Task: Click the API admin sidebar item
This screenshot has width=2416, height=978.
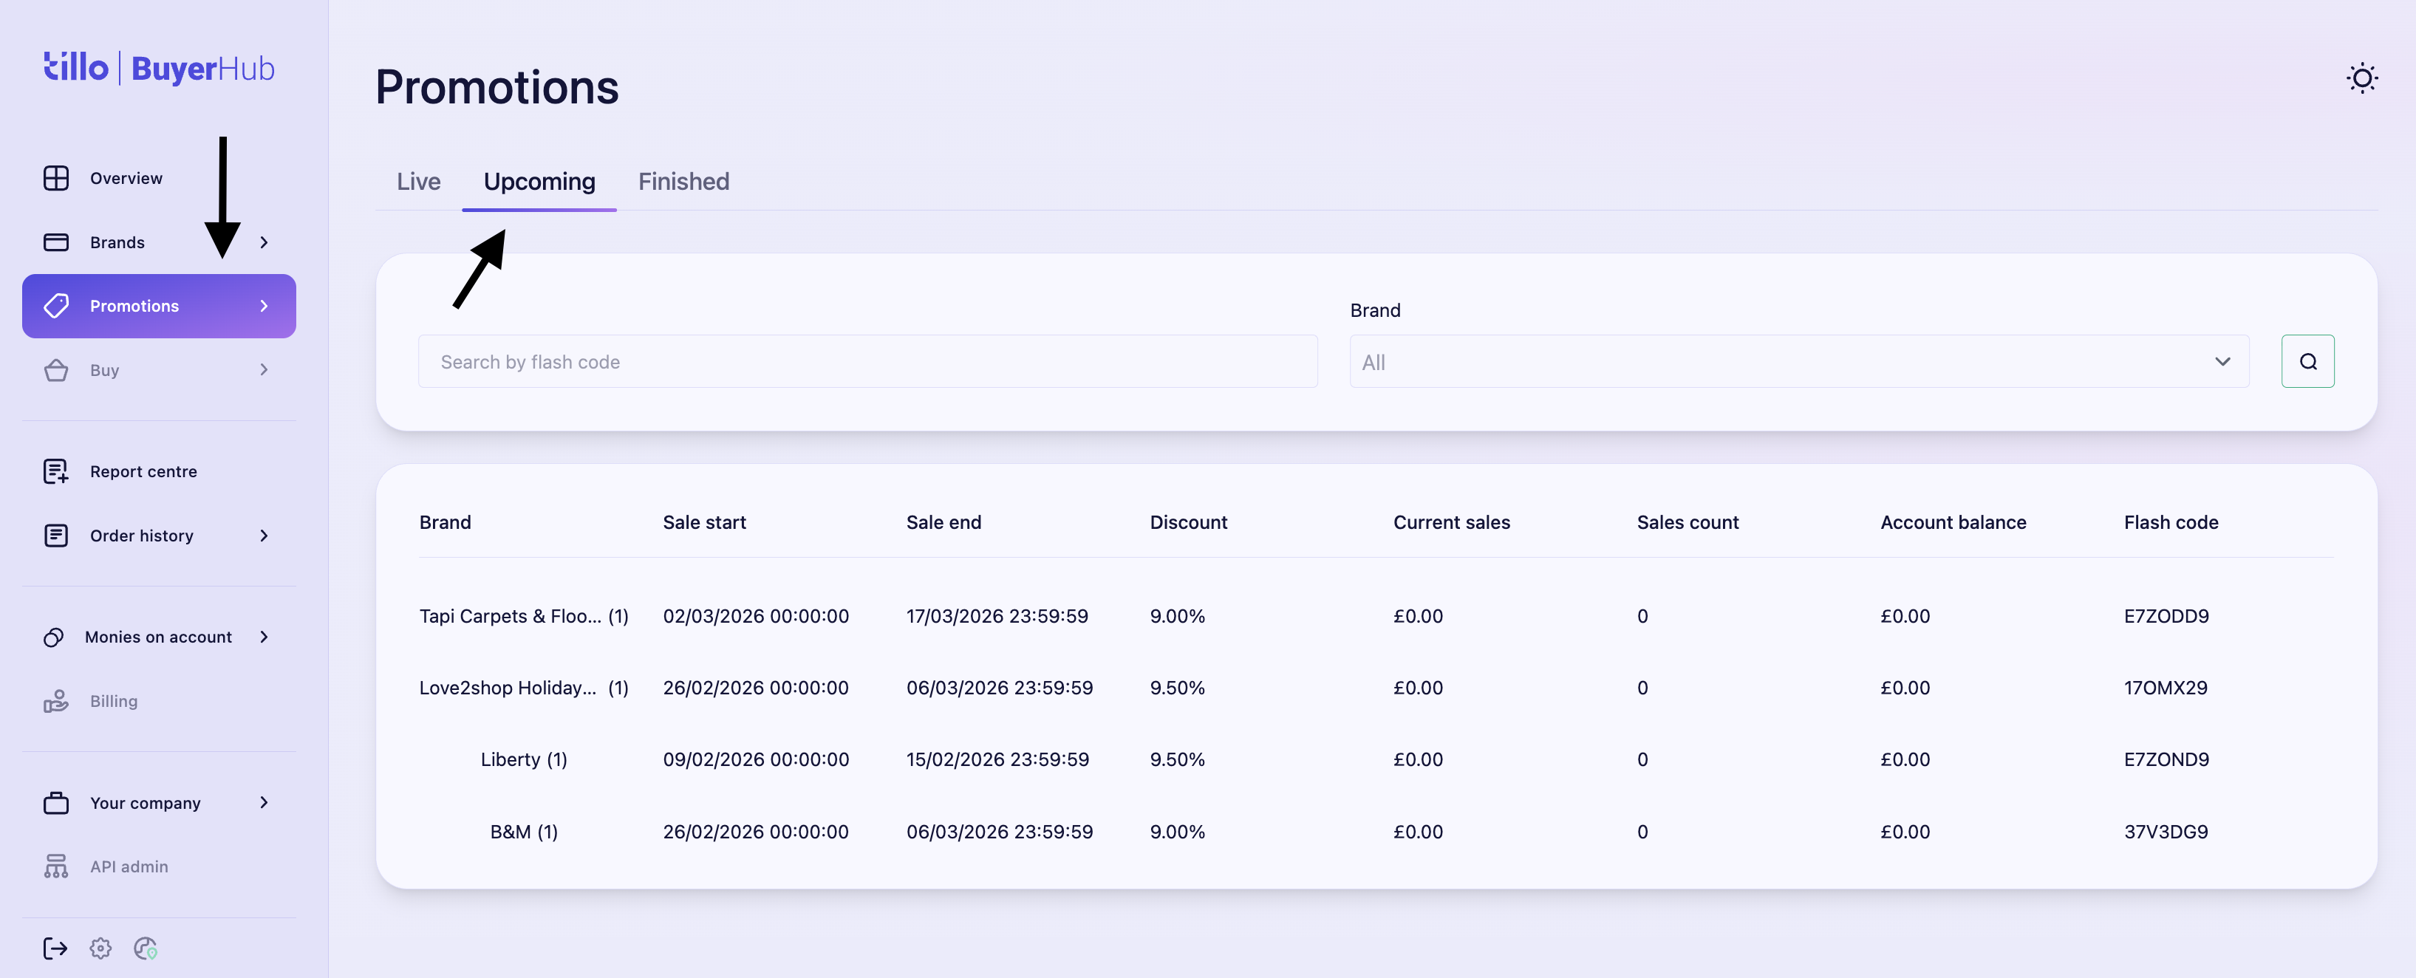Action: [x=129, y=866]
